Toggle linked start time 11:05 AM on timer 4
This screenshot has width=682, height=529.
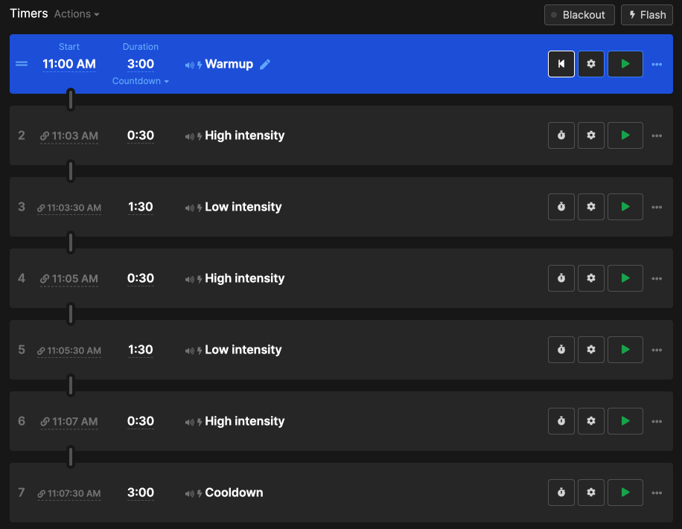coord(69,279)
